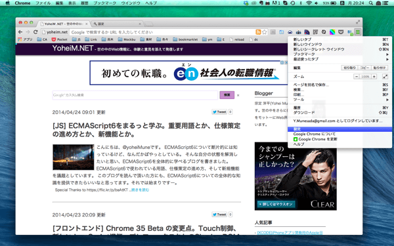394x246 pixels.
Task: Increase zoom with the plus button
Action: (374, 77)
